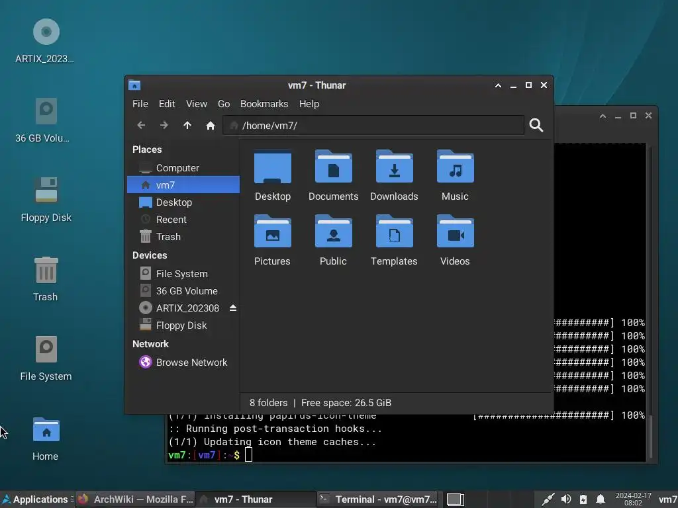678x508 pixels.
Task: Select the Music folder
Action: [x=456, y=175]
